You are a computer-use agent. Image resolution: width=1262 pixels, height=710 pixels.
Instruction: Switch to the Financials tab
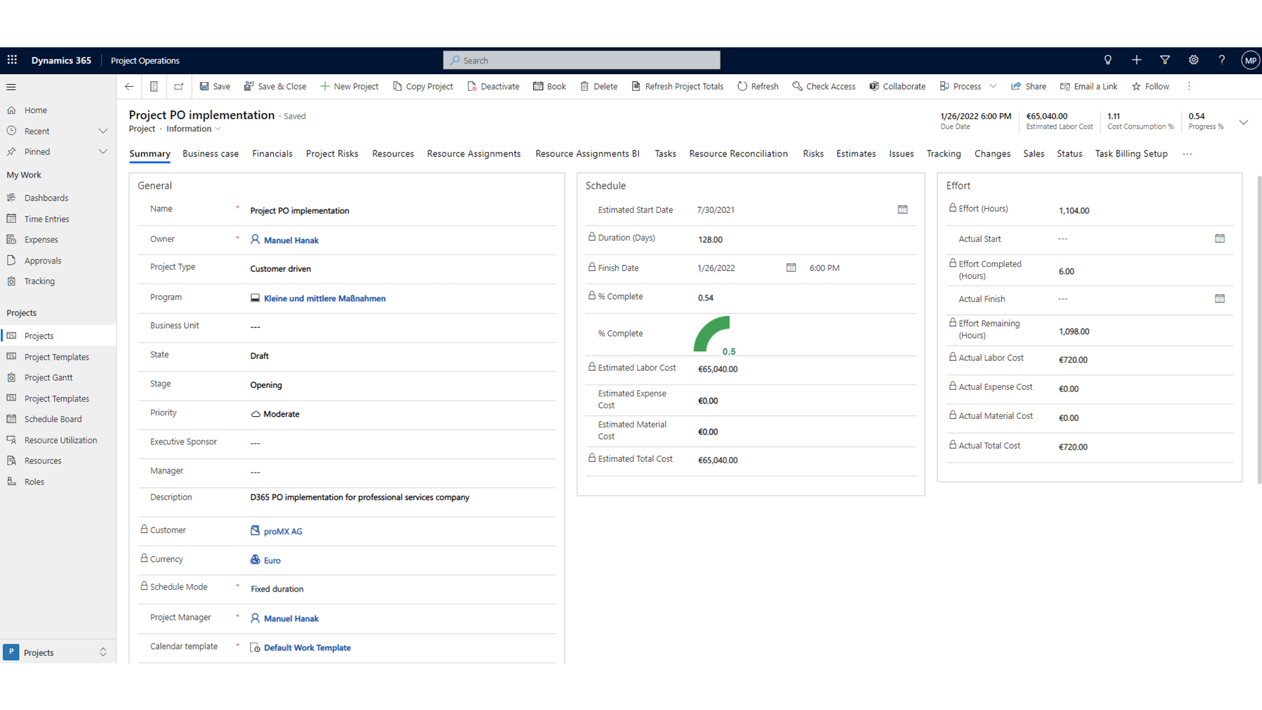pyautogui.click(x=272, y=153)
